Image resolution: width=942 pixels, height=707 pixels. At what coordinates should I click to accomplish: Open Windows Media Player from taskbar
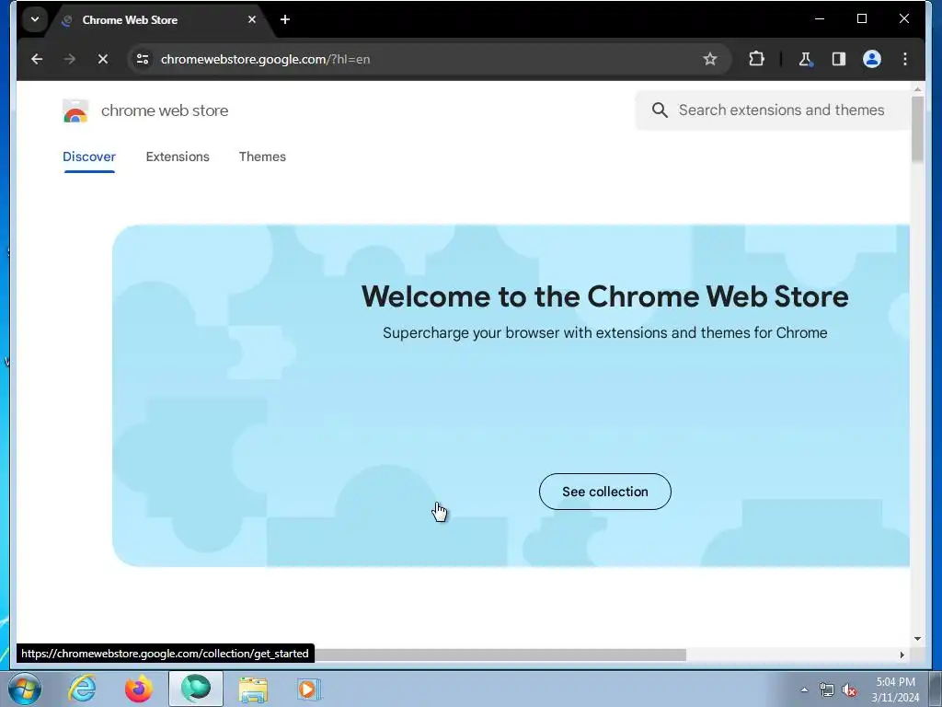[309, 689]
